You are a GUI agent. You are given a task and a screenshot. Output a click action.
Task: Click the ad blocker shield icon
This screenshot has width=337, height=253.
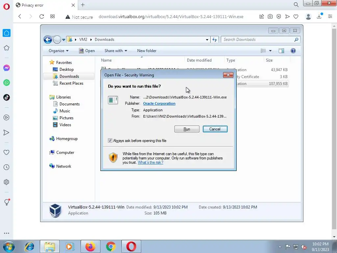pyautogui.click(x=279, y=16)
